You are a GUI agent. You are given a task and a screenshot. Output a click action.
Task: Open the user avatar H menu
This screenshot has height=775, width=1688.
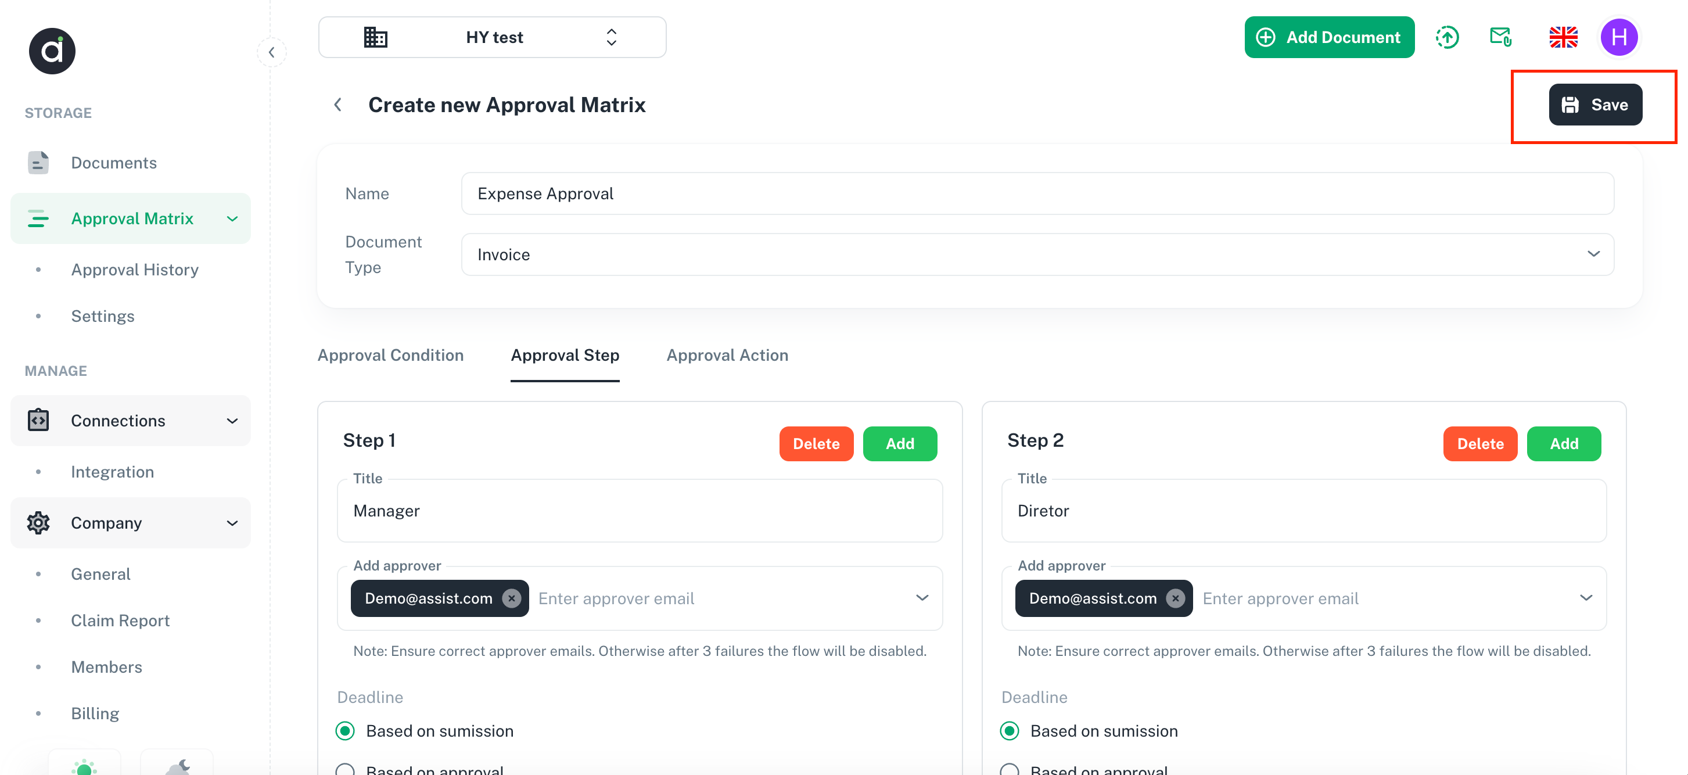click(x=1618, y=37)
